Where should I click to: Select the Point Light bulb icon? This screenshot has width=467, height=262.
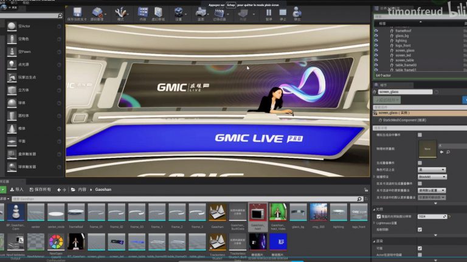pos(12,64)
